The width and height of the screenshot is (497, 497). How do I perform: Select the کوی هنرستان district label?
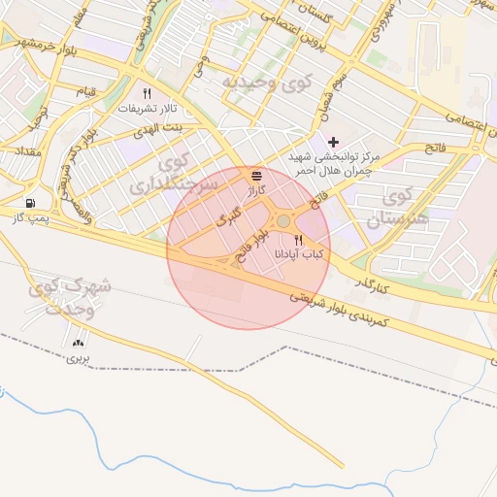[398, 209]
